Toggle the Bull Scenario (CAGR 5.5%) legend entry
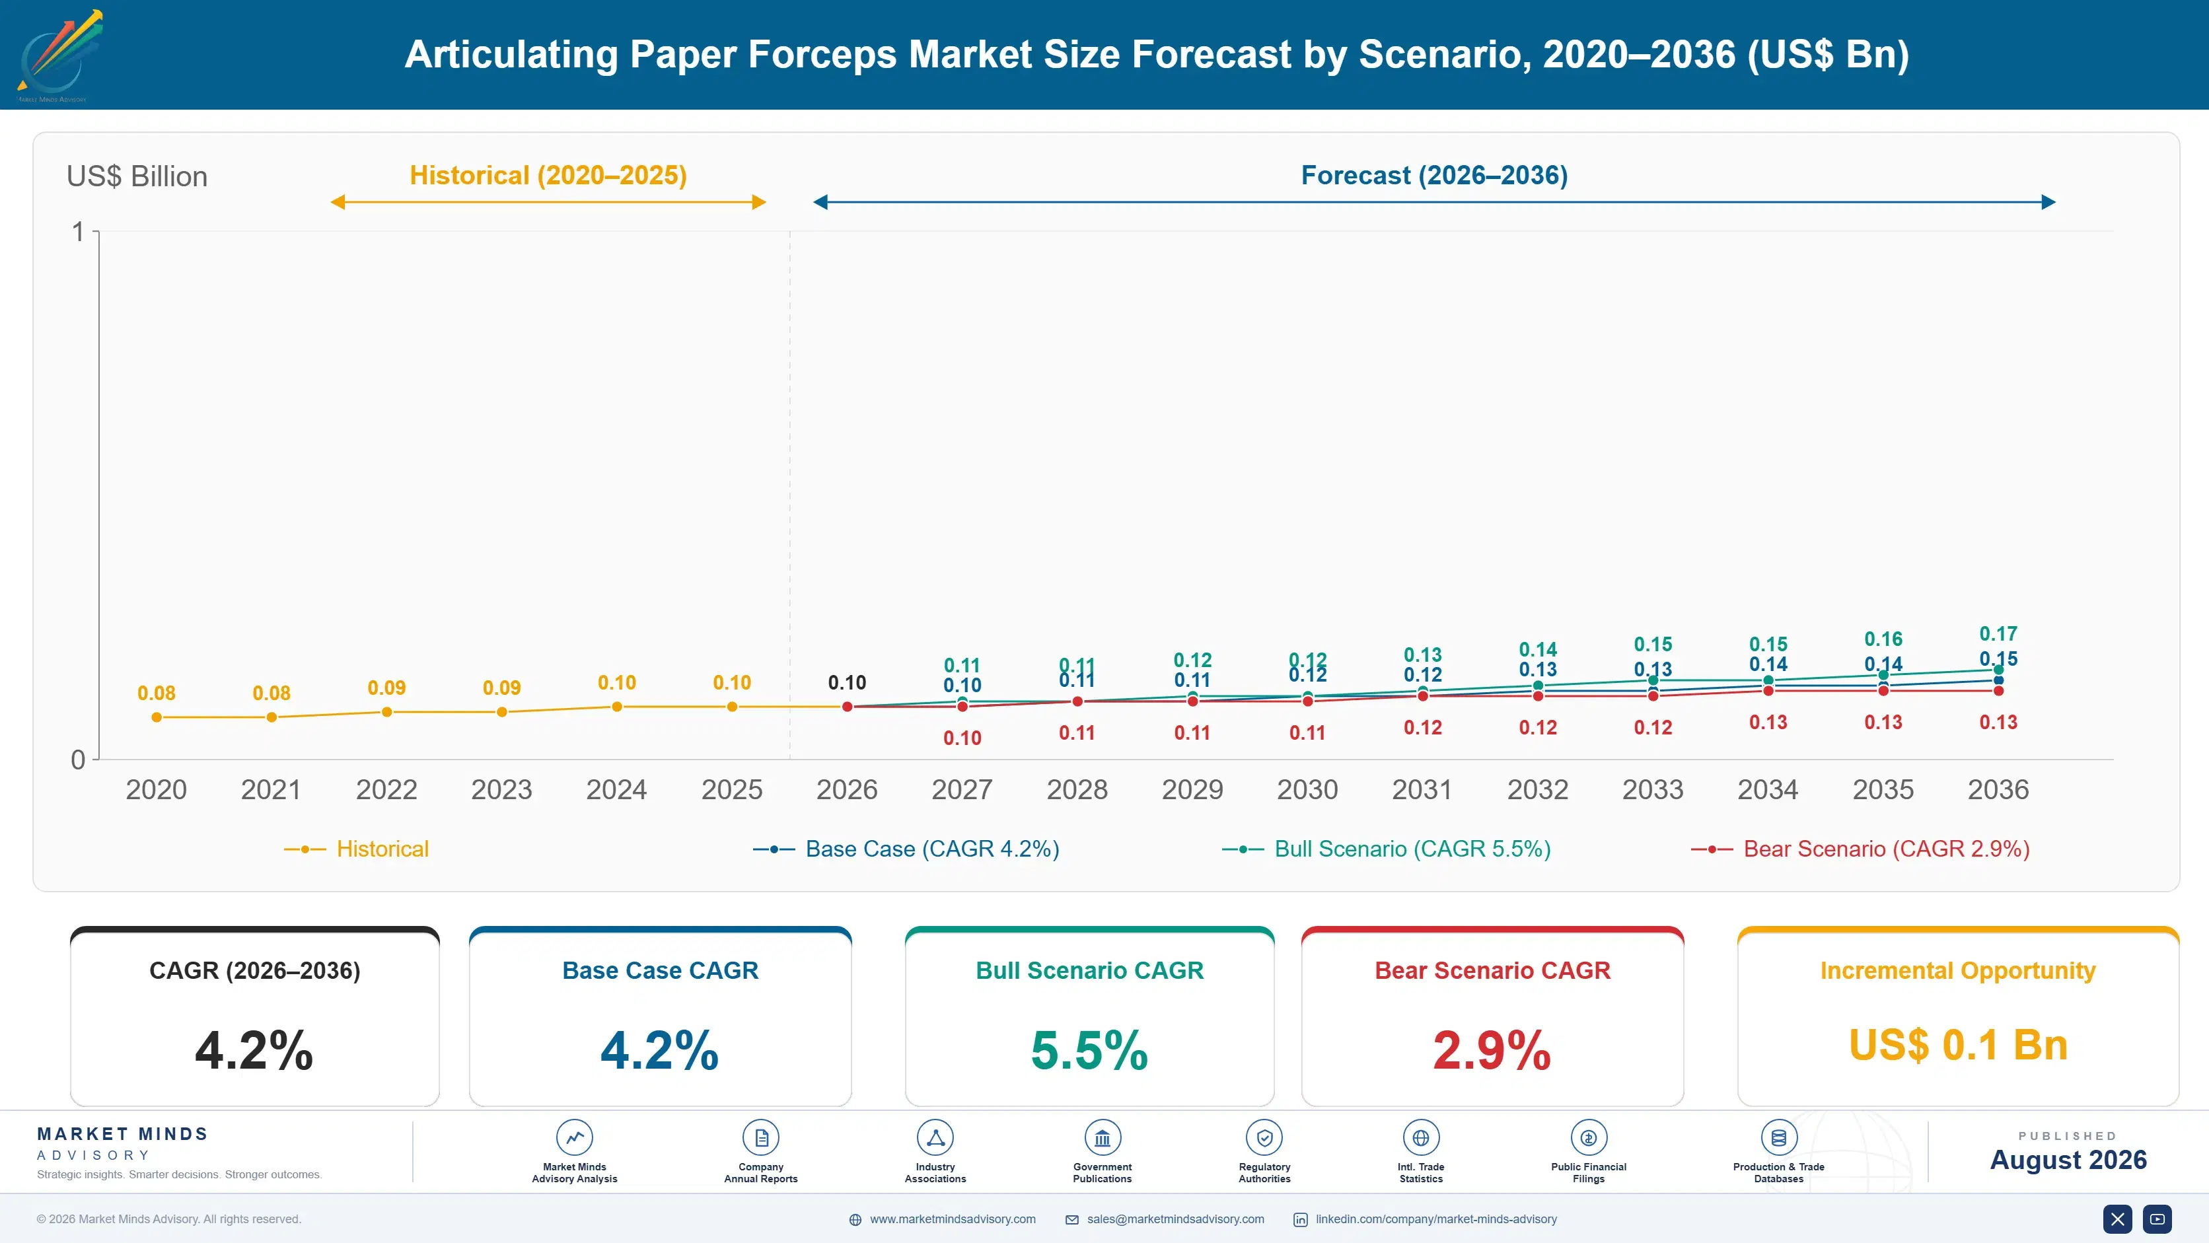The image size is (2209, 1243). pyautogui.click(x=1387, y=849)
